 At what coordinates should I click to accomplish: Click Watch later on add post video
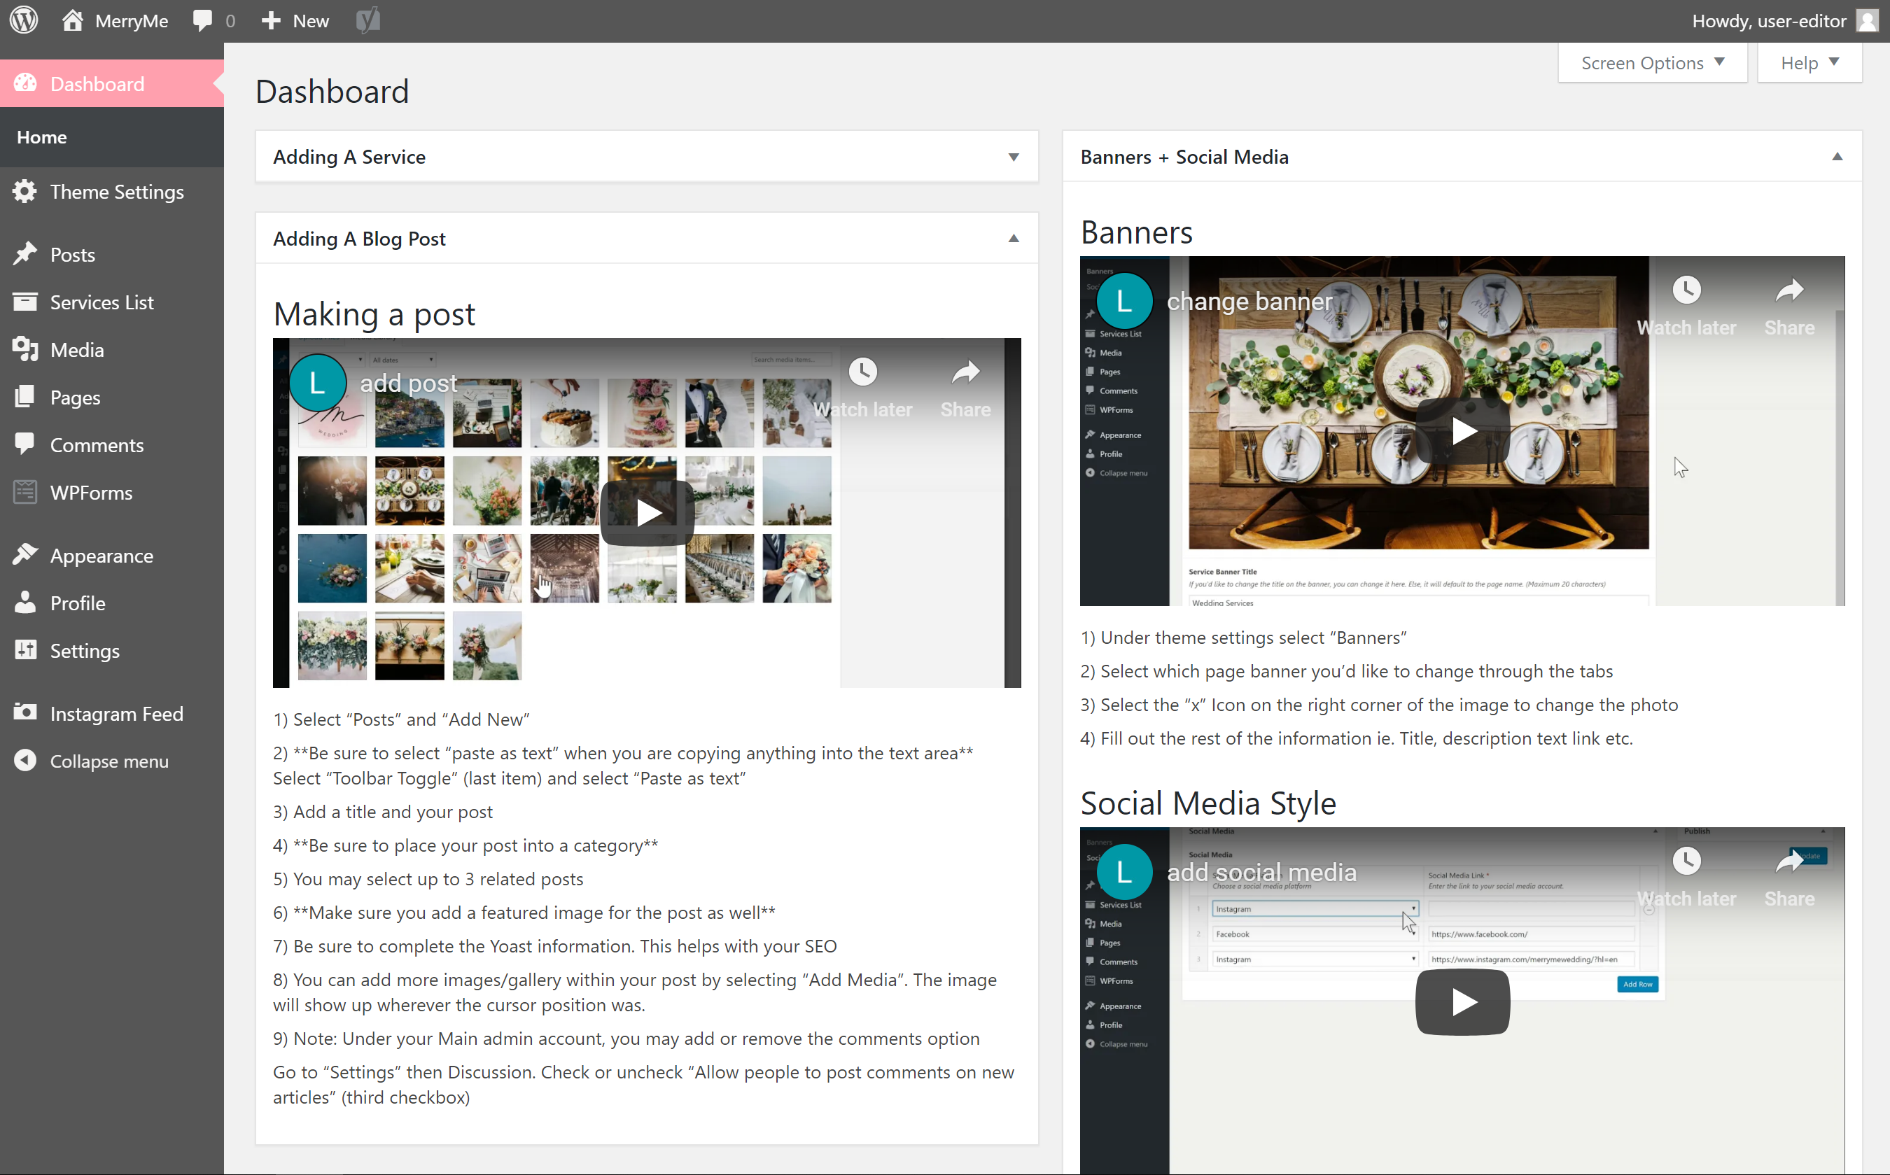tap(862, 388)
